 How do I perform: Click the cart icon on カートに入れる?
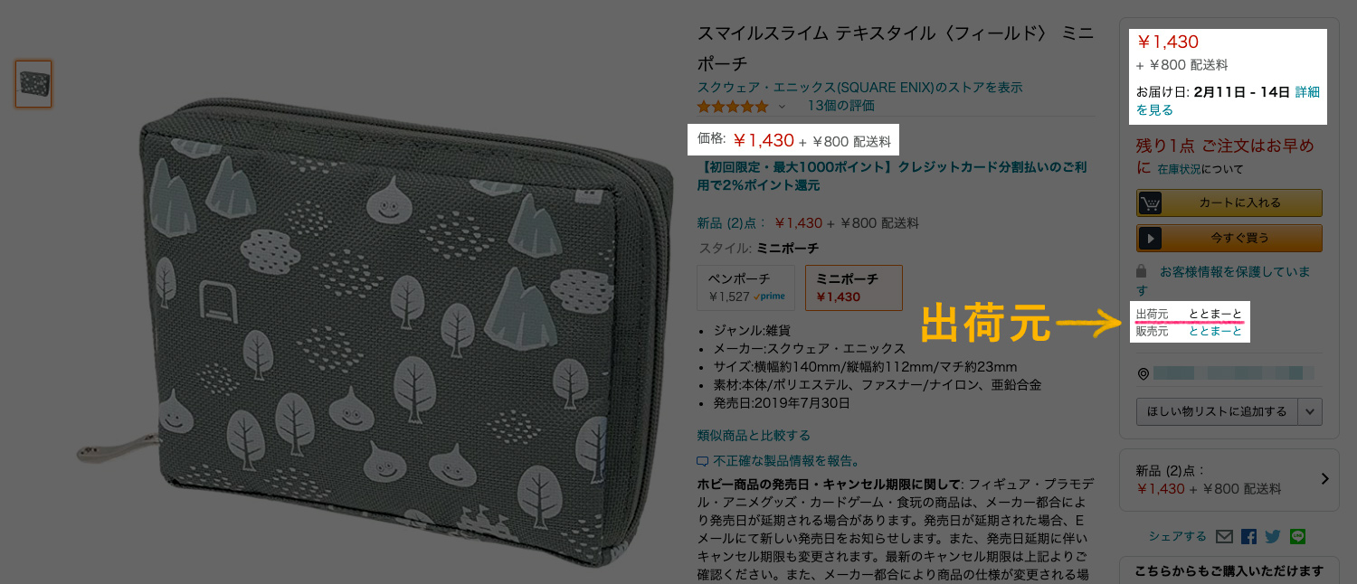coord(1150,203)
